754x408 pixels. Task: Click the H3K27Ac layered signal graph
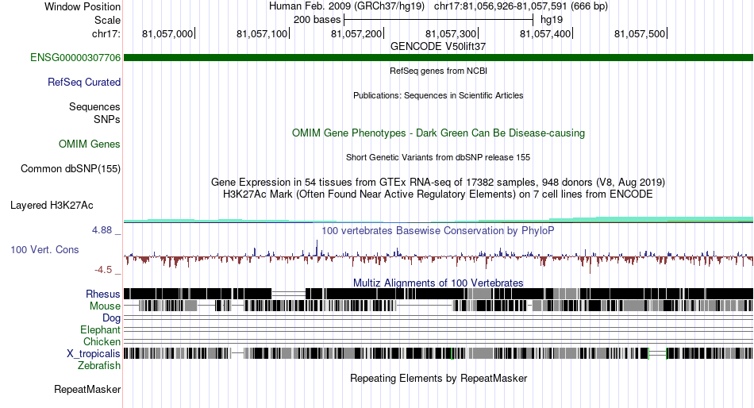(439, 219)
